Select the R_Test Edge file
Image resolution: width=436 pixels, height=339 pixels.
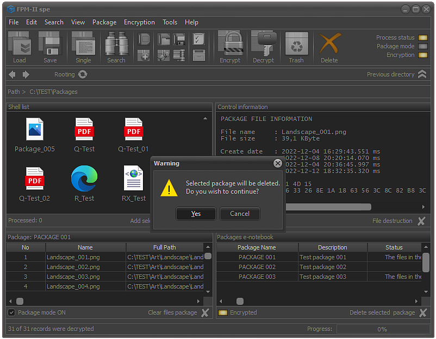(x=84, y=184)
